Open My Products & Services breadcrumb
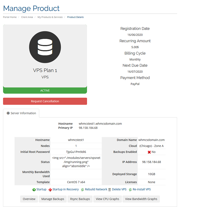The width and height of the screenshot is (206, 207). point(50,17)
